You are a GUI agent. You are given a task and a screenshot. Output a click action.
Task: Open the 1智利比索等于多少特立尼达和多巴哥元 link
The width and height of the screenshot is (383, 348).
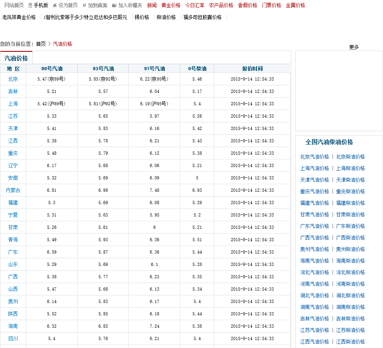coord(85,17)
